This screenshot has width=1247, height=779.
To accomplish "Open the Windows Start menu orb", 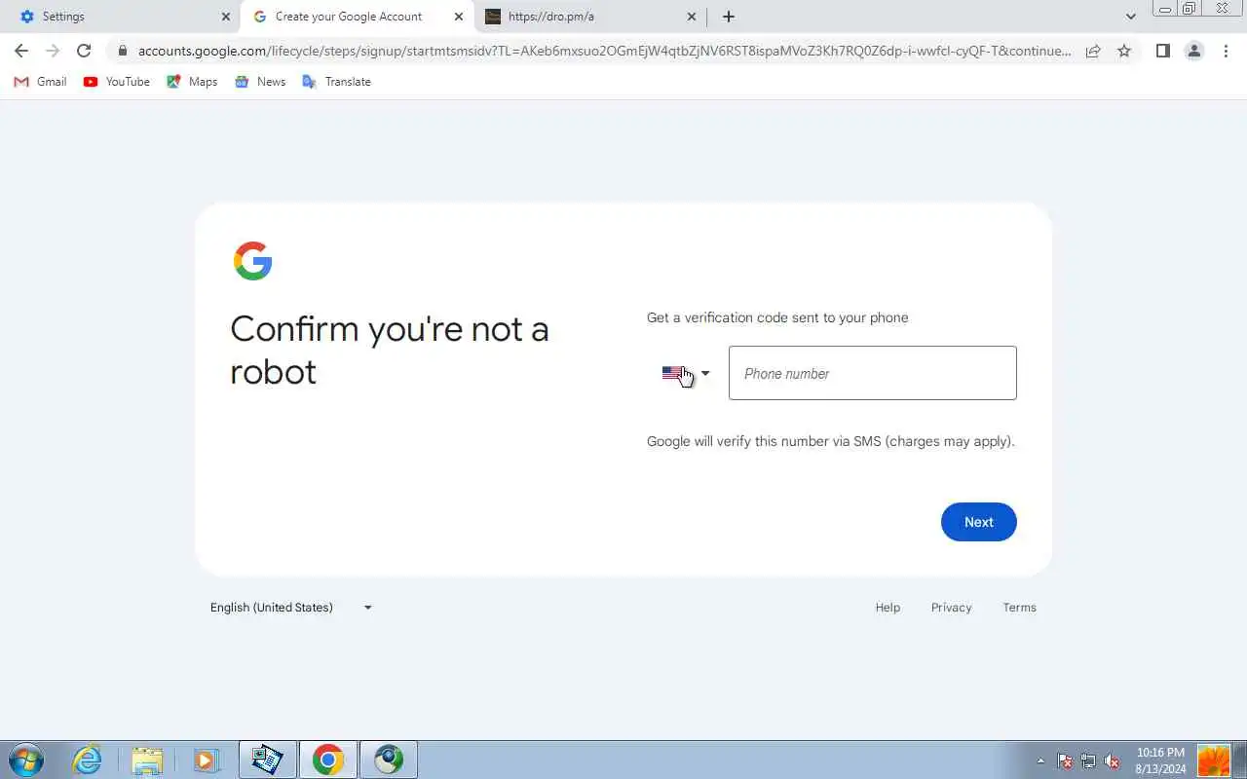I will (x=25, y=760).
